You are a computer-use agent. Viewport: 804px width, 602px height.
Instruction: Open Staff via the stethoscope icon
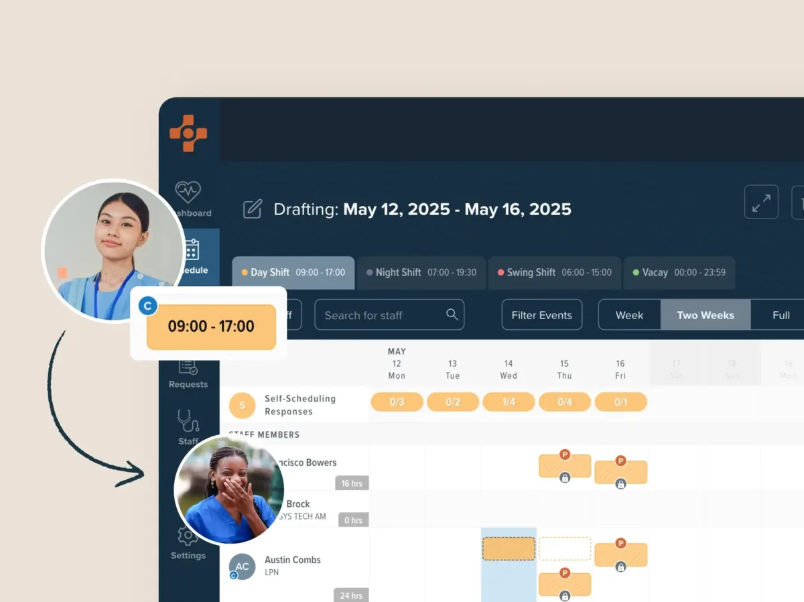pyautogui.click(x=188, y=421)
